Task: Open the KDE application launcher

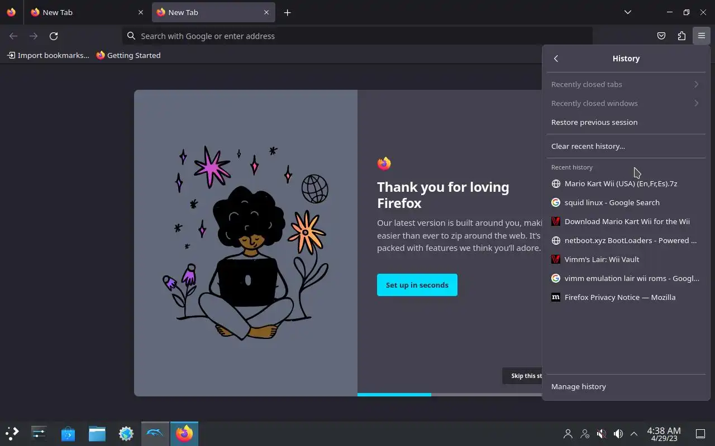Action: [x=12, y=433]
